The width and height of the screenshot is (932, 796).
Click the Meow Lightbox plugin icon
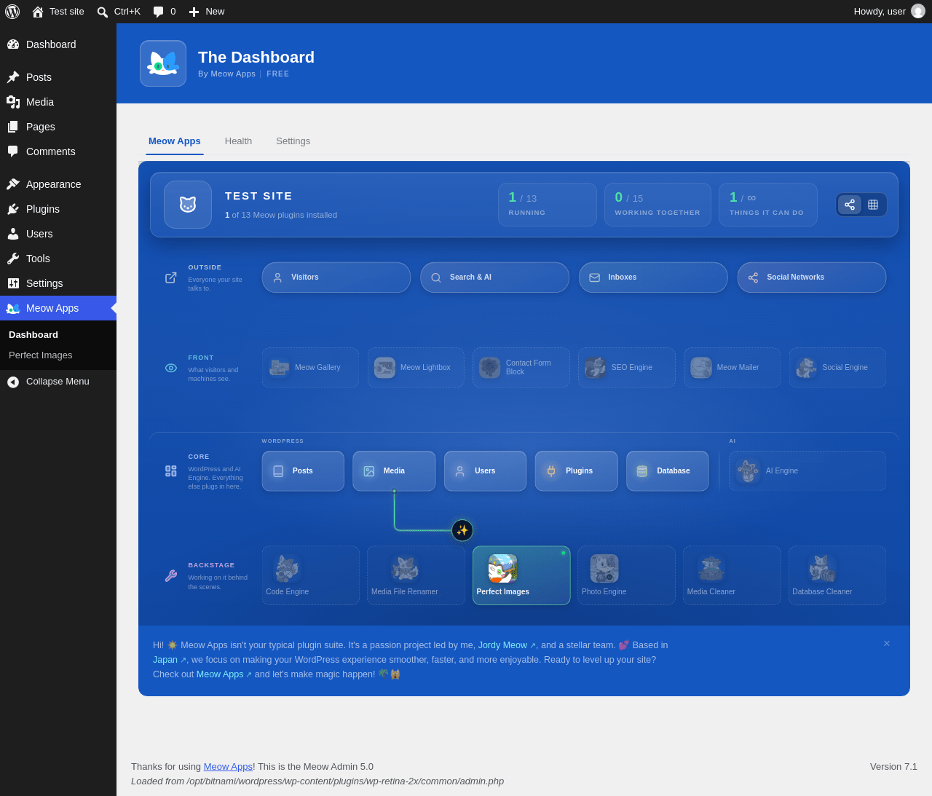pos(384,368)
